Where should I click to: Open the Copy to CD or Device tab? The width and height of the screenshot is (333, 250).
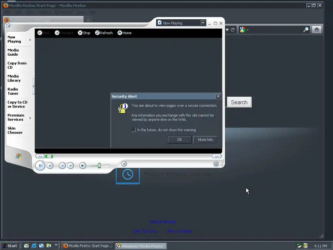18,104
